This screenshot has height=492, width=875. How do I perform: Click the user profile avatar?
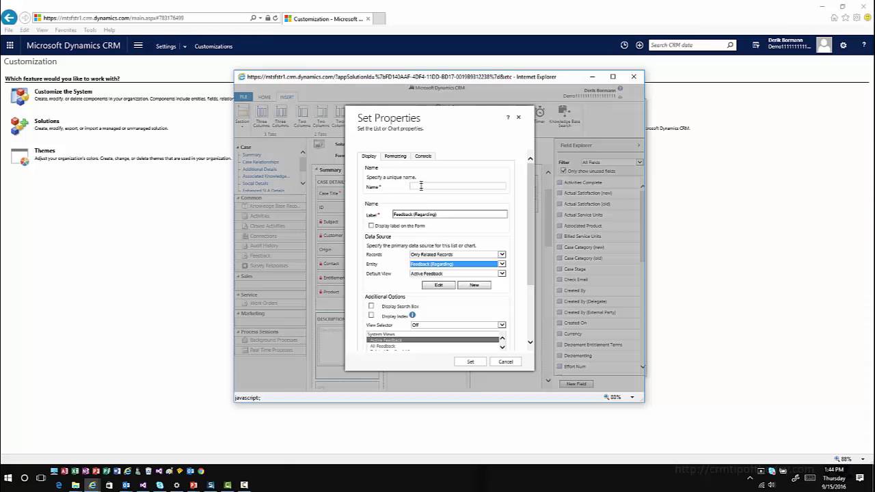tap(824, 45)
